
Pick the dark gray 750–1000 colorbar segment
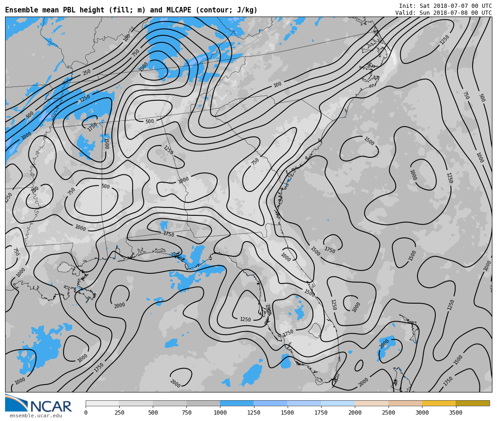coord(203,403)
